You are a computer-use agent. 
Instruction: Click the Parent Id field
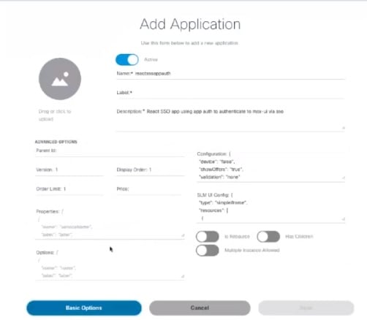click(110, 151)
